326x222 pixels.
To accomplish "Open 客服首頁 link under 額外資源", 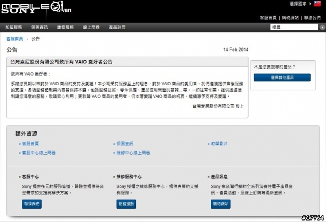I will tap(31, 143).
